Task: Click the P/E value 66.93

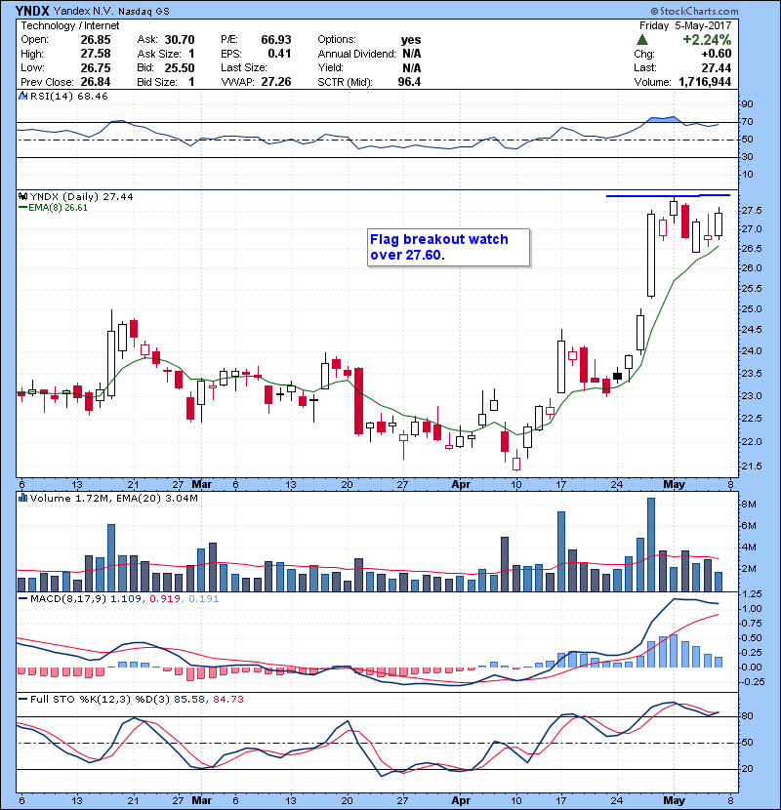Action: pyautogui.click(x=276, y=40)
